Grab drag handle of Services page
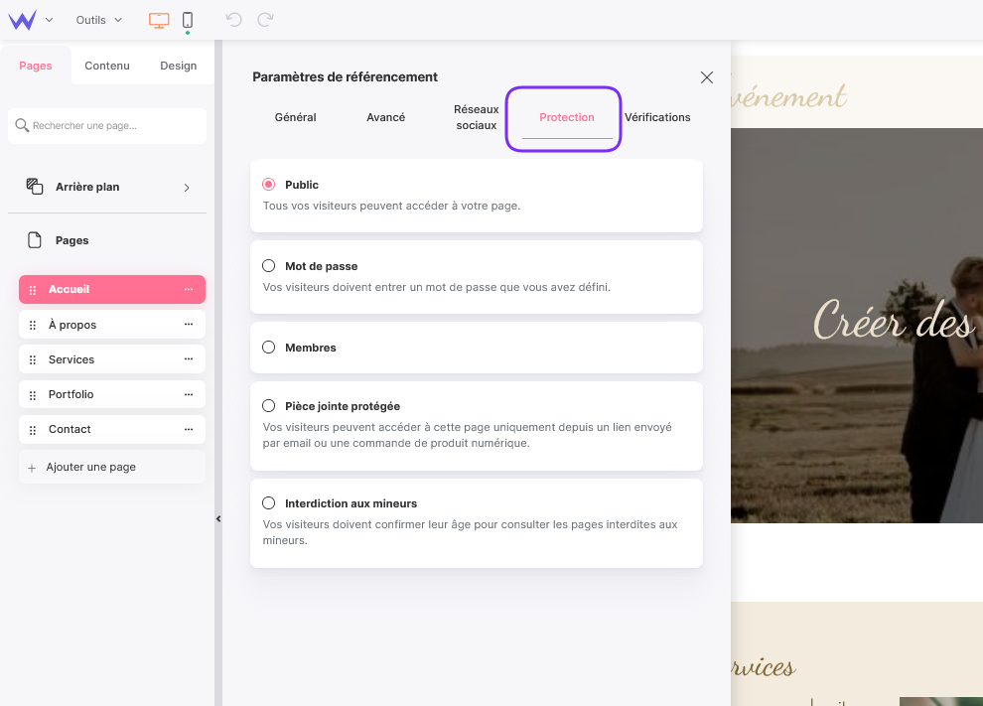983x706 pixels. point(33,359)
